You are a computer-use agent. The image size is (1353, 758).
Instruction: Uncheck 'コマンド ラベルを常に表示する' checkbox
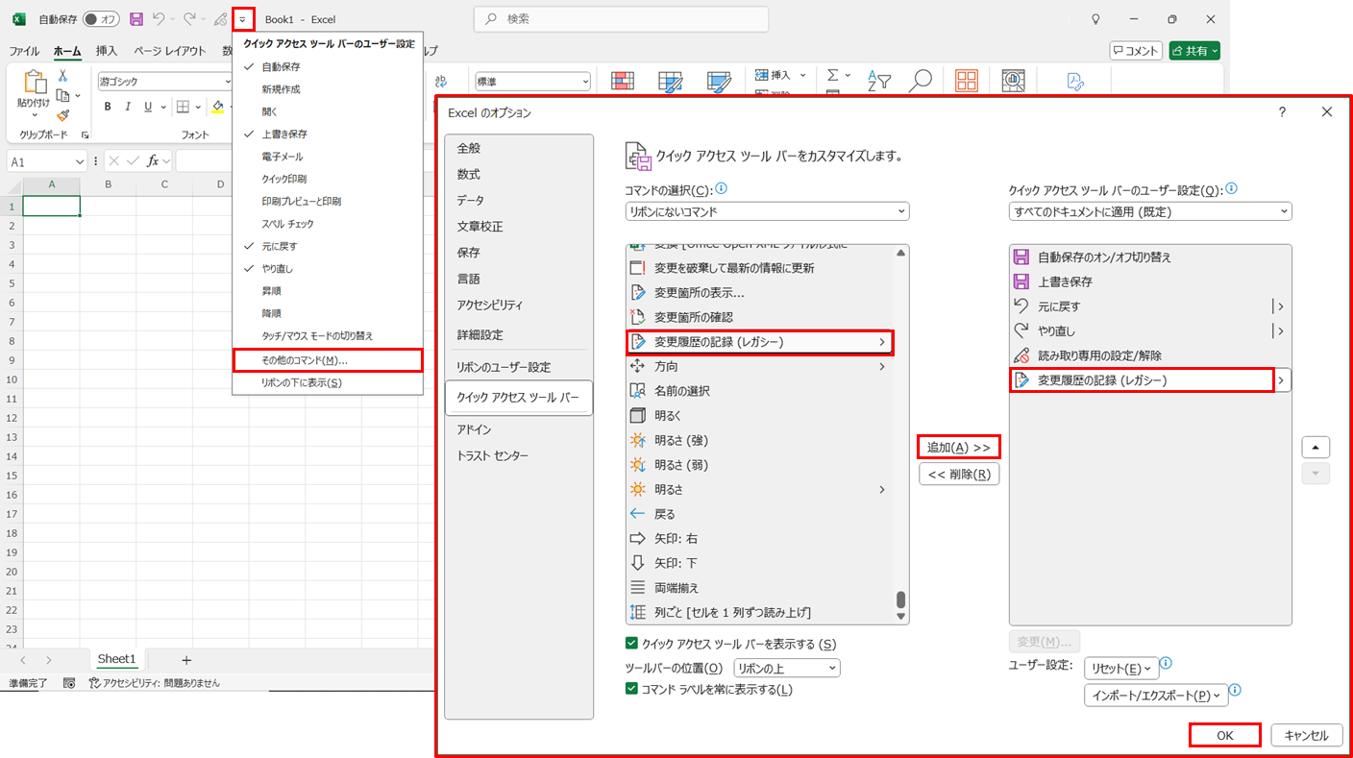coord(631,689)
